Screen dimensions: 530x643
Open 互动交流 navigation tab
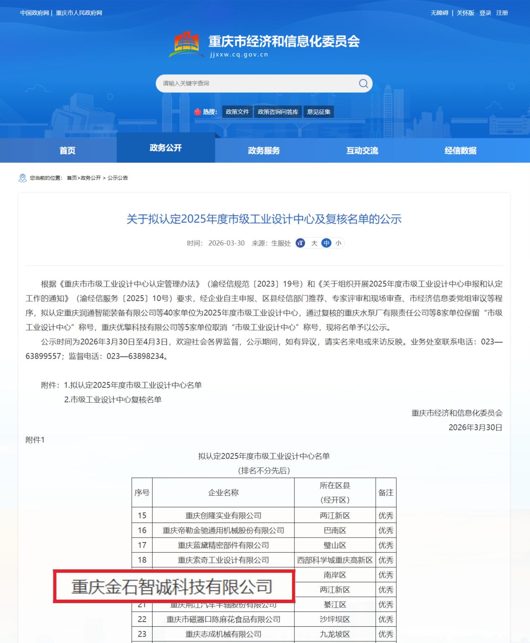(362, 151)
